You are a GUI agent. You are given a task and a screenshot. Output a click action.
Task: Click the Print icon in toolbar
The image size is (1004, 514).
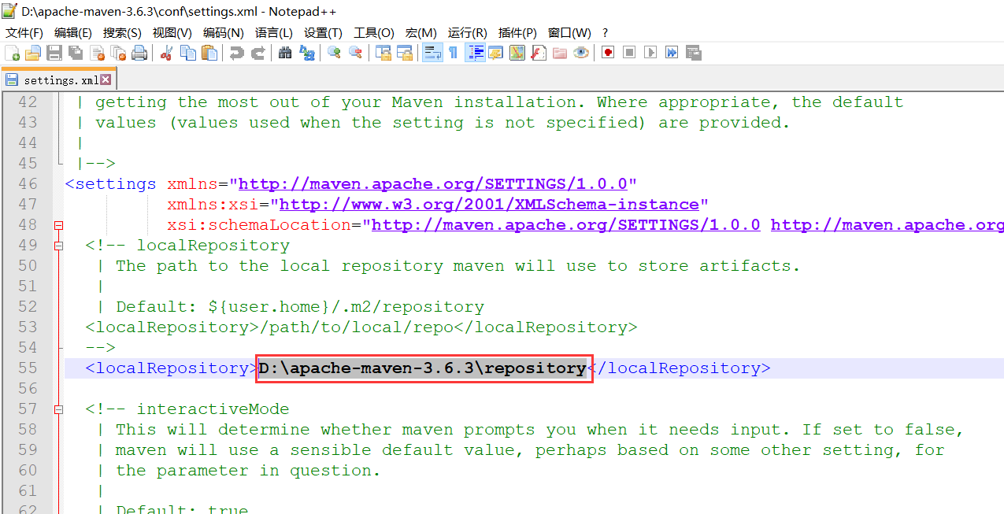pyautogui.click(x=139, y=53)
